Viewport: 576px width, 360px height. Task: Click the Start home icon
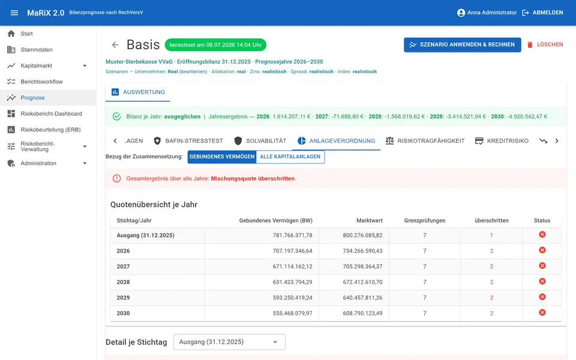point(11,34)
